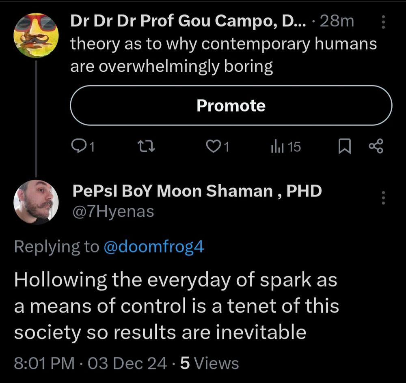Screen dimensions: 406x383
Task: Click the 8:01 PM 03 Dec 24 timestamp
Action: [x=90, y=363]
